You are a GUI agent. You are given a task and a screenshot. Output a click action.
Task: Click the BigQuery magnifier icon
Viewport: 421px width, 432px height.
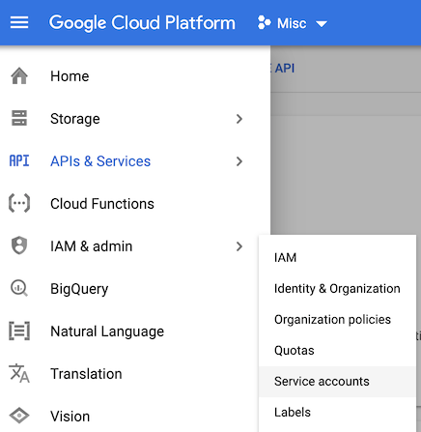19,288
